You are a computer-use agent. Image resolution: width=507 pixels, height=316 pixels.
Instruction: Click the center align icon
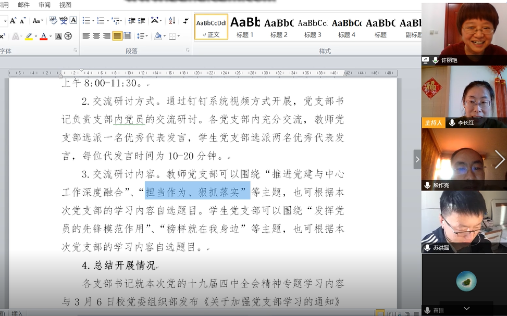[x=96, y=36]
